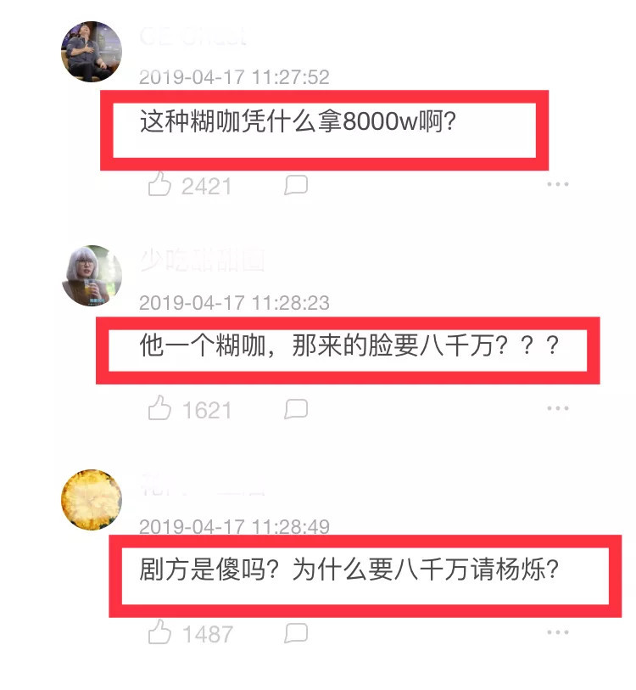636x690 pixels.
Task: Open more options for 1487-likes comment
Action: [x=558, y=632]
